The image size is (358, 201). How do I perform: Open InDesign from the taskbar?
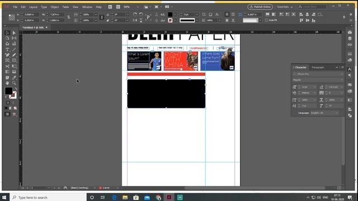(x=169, y=197)
